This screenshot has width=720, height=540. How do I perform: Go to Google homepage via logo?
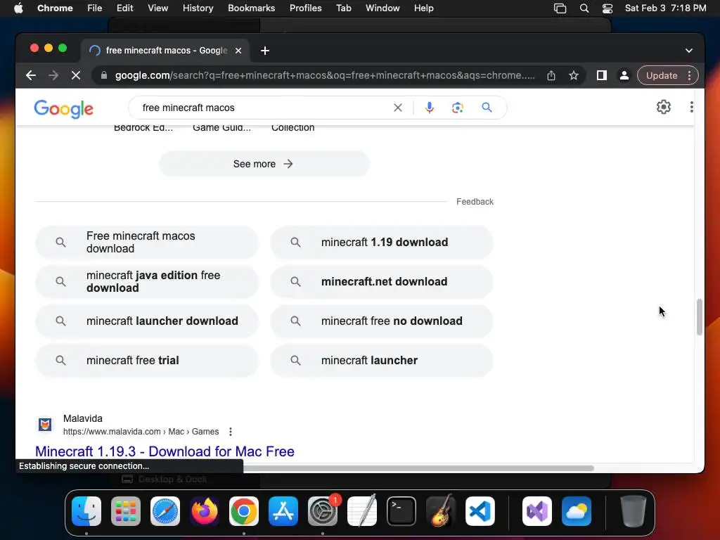[x=64, y=109]
